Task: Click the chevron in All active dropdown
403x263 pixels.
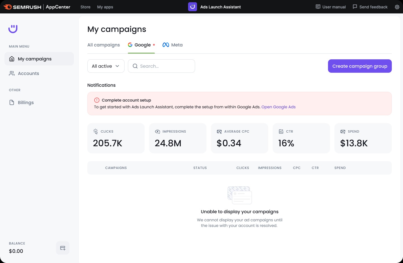Action: tap(117, 66)
